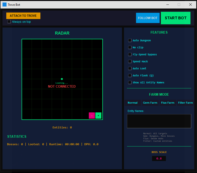Click the STATISTICS heading
Screen dimensions: 197x173
17,136
